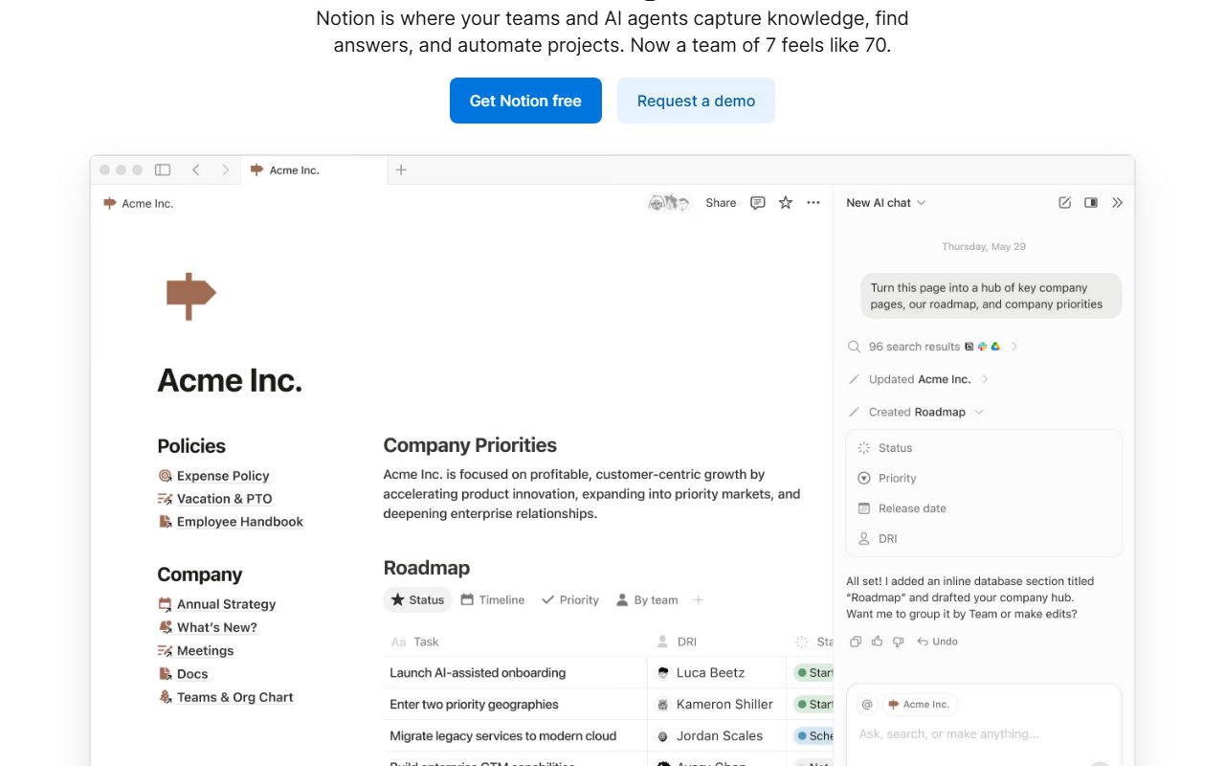Open the New AI chat dropdown
This screenshot has height=766, width=1225.
click(885, 202)
